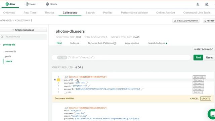Image resolution: width=215 pixels, height=121 pixels.
Task: Click the __v value 0
Action: pyautogui.click(x=70, y=92)
